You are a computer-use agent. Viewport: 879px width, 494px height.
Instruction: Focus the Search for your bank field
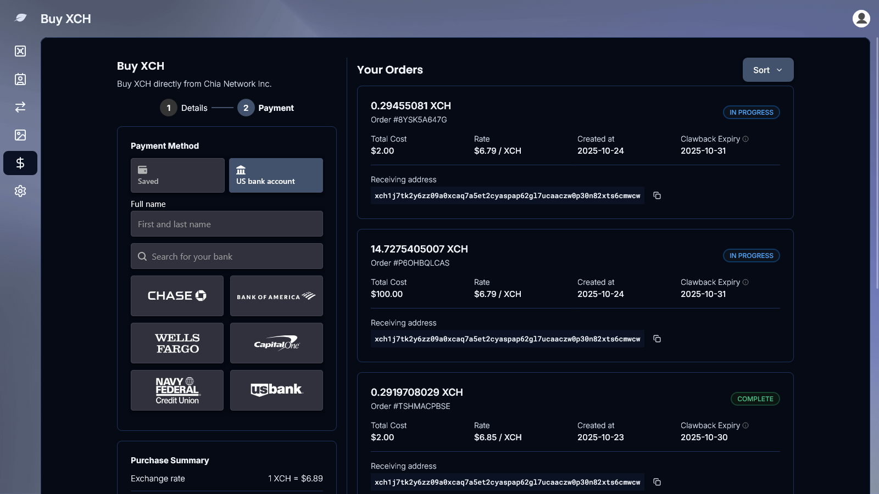tap(226, 256)
